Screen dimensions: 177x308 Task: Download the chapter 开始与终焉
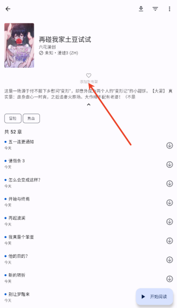coord(170,203)
